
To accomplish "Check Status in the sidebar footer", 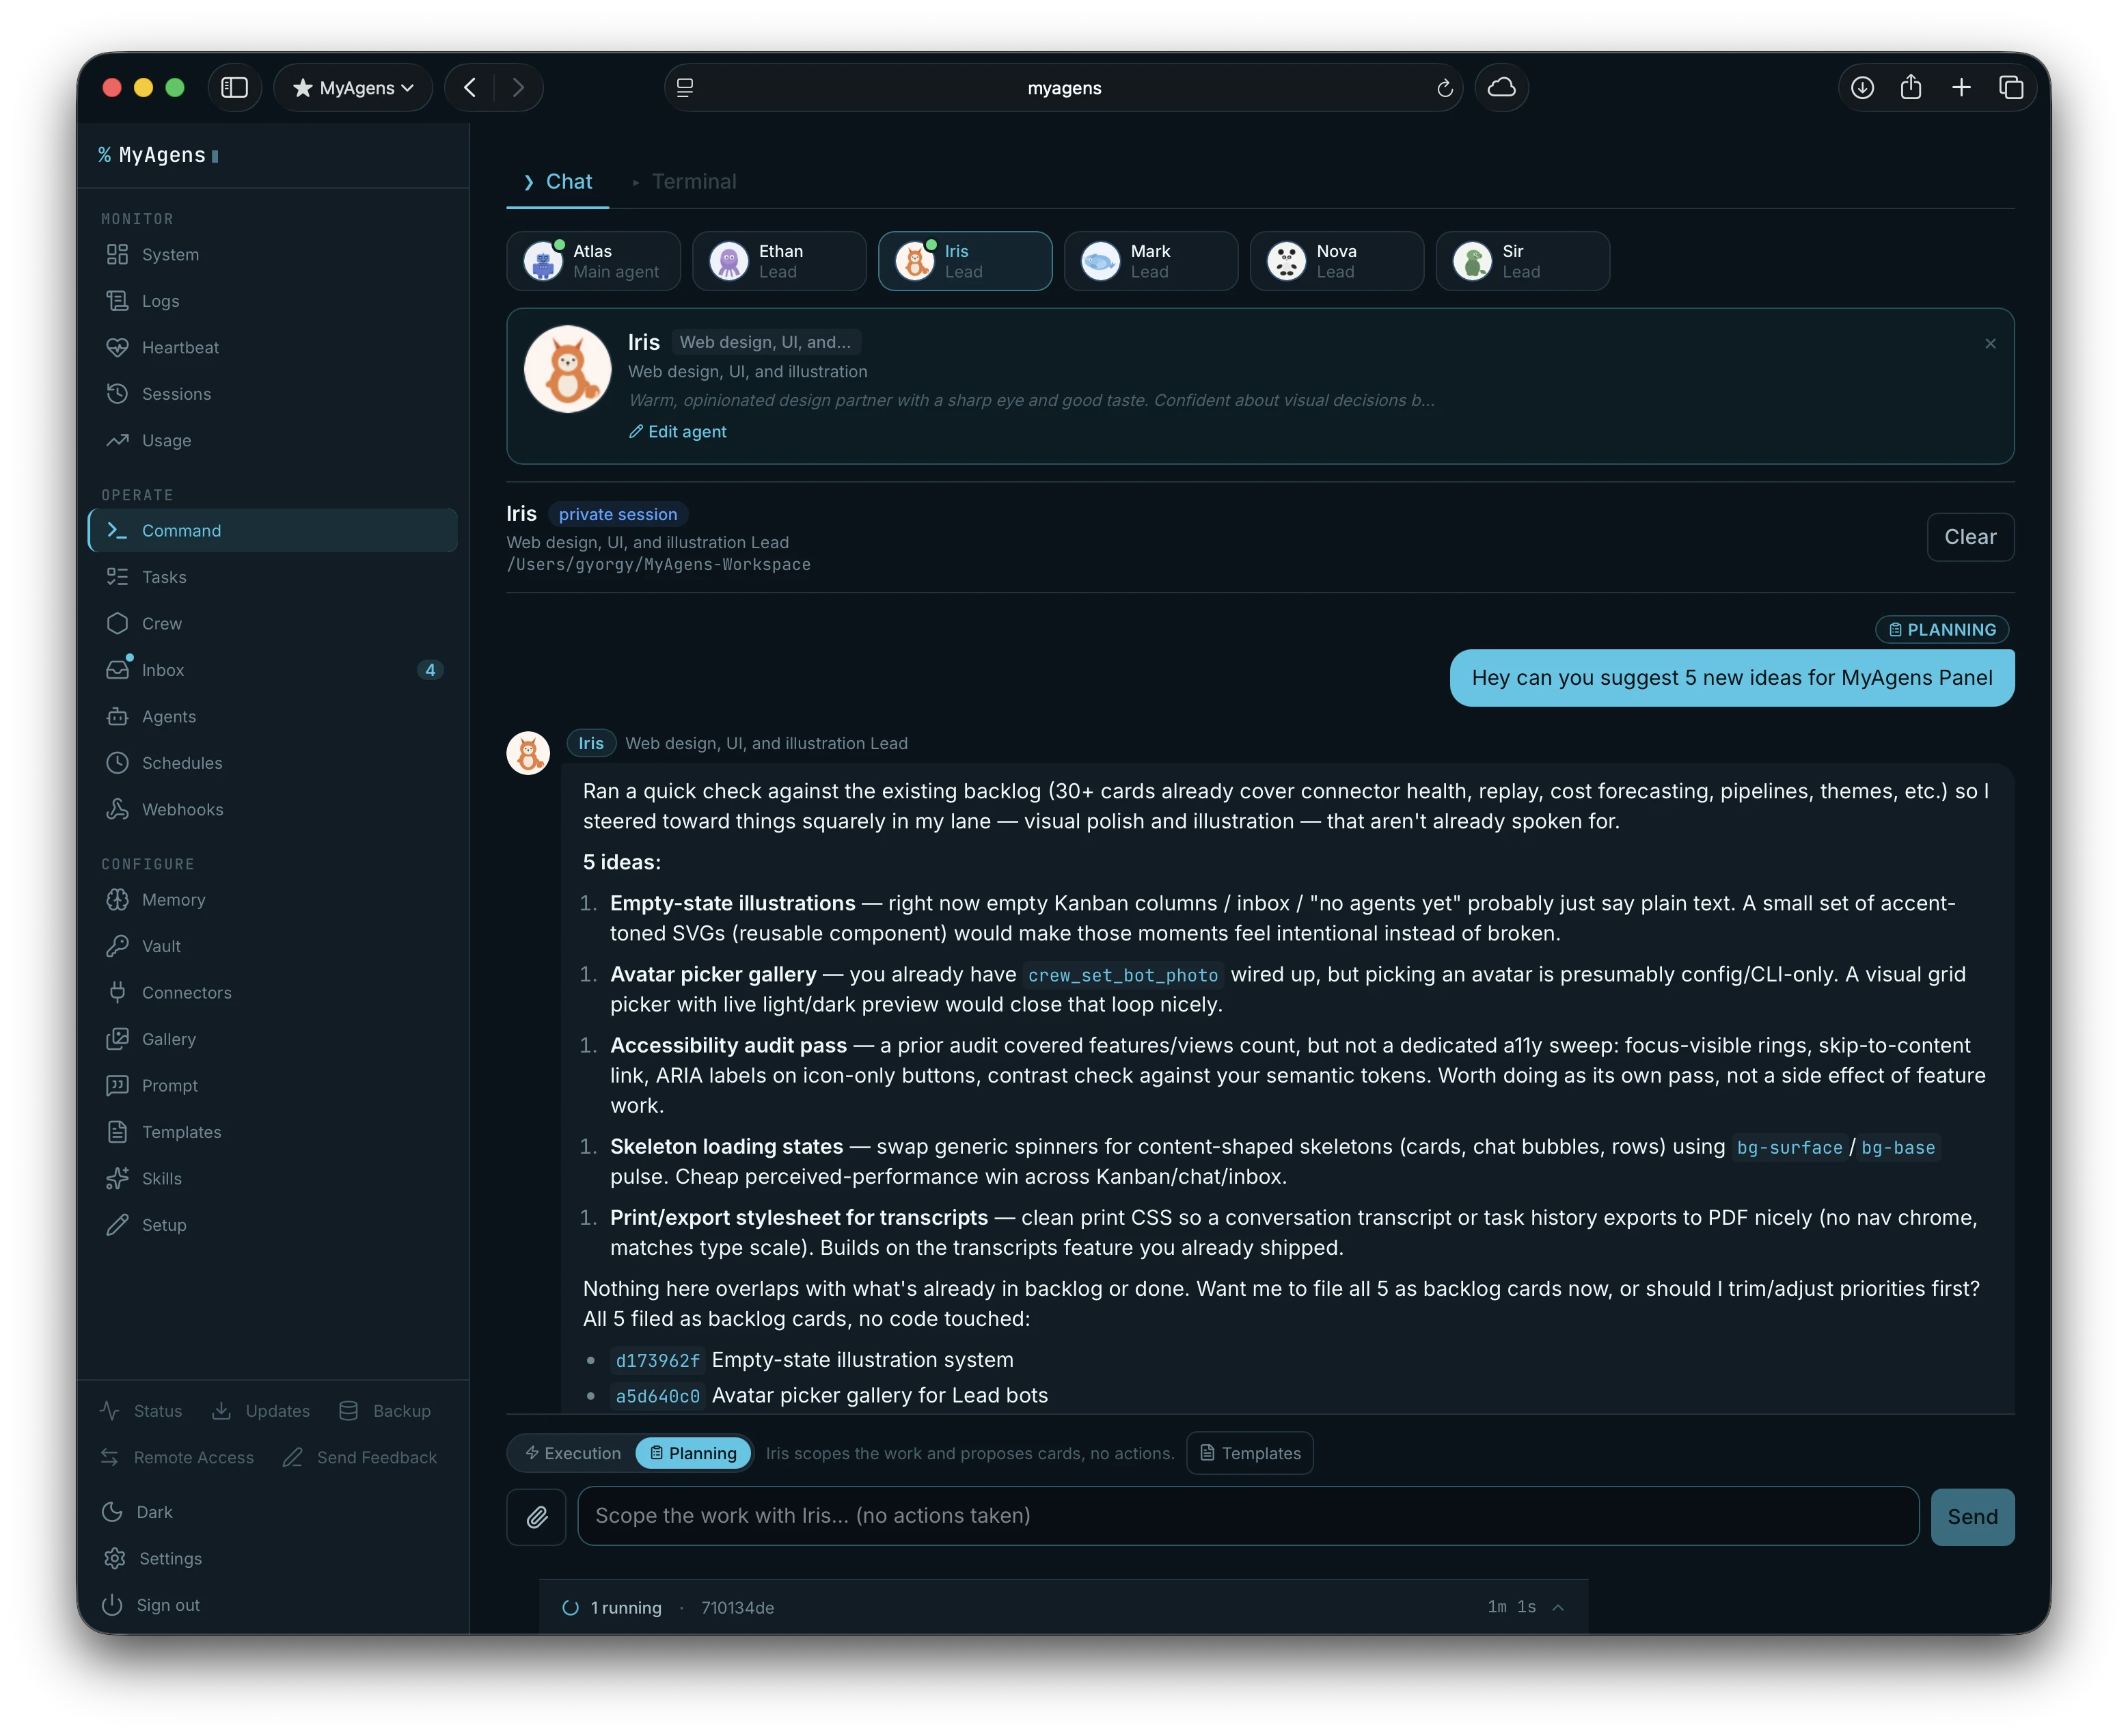I will pyautogui.click(x=141, y=1411).
